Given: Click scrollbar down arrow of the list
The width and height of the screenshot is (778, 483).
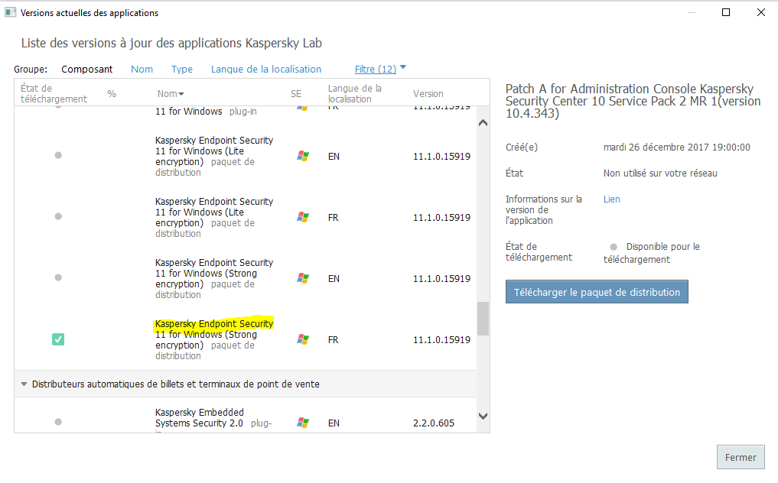Looking at the screenshot, I should [483, 416].
